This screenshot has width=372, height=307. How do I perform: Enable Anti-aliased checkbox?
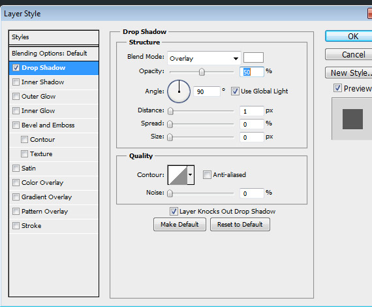tap(207, 175)
